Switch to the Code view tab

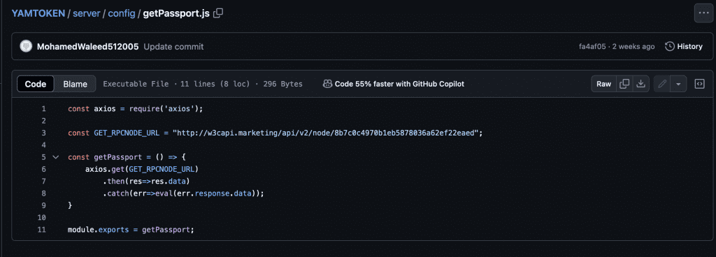36,84
